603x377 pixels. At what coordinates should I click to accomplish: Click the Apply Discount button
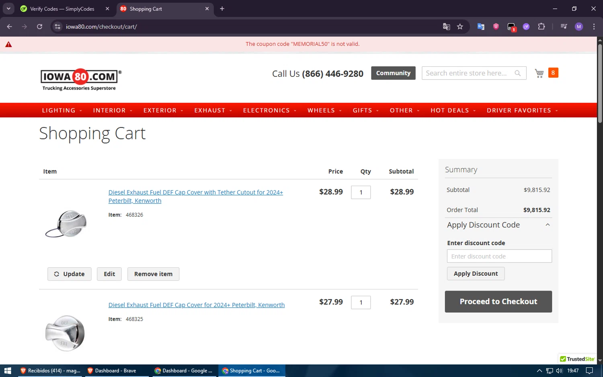click(x=476, y=274)
